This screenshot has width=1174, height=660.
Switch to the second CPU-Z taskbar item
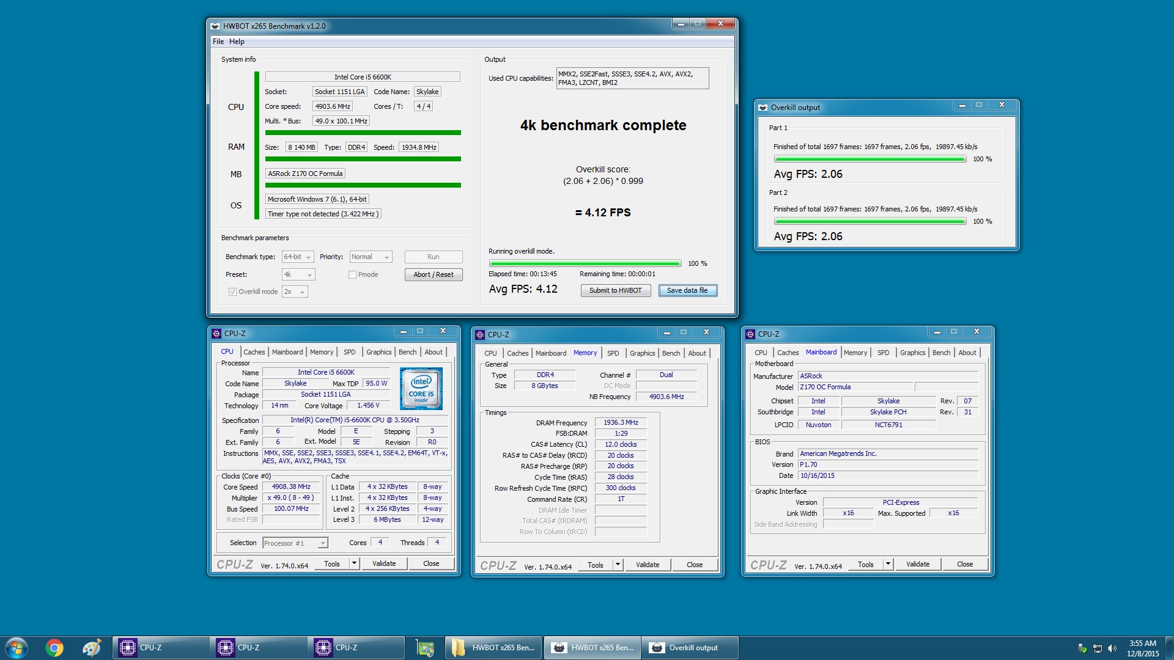click(259, 648)
